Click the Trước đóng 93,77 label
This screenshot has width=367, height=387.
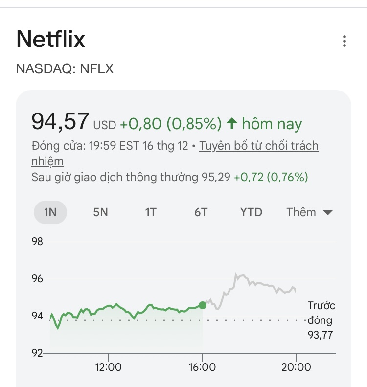(x=321, y=320)
